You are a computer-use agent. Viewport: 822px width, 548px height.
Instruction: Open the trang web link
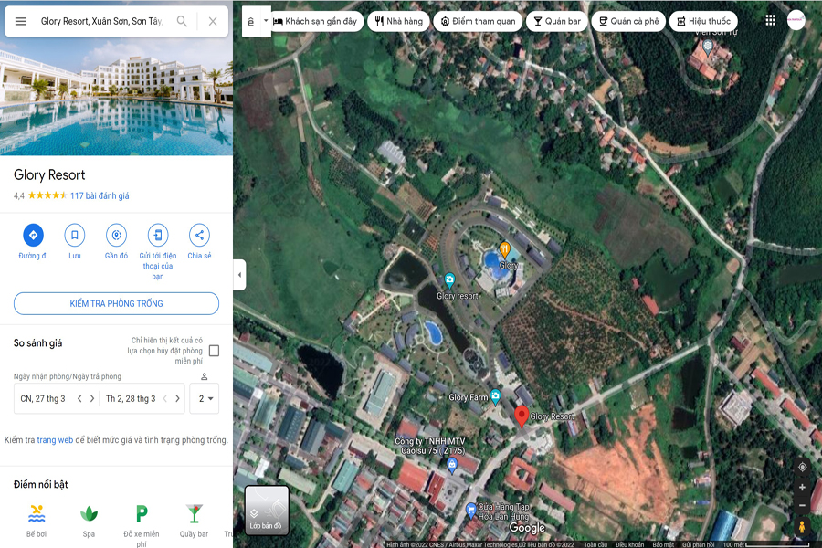pyautogui.click(x=55, y=440)
